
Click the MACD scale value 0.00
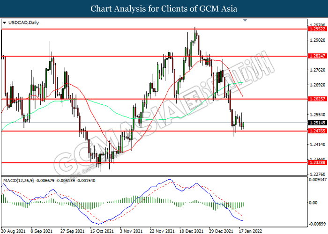pyautogui.click(x=313, y=203)
